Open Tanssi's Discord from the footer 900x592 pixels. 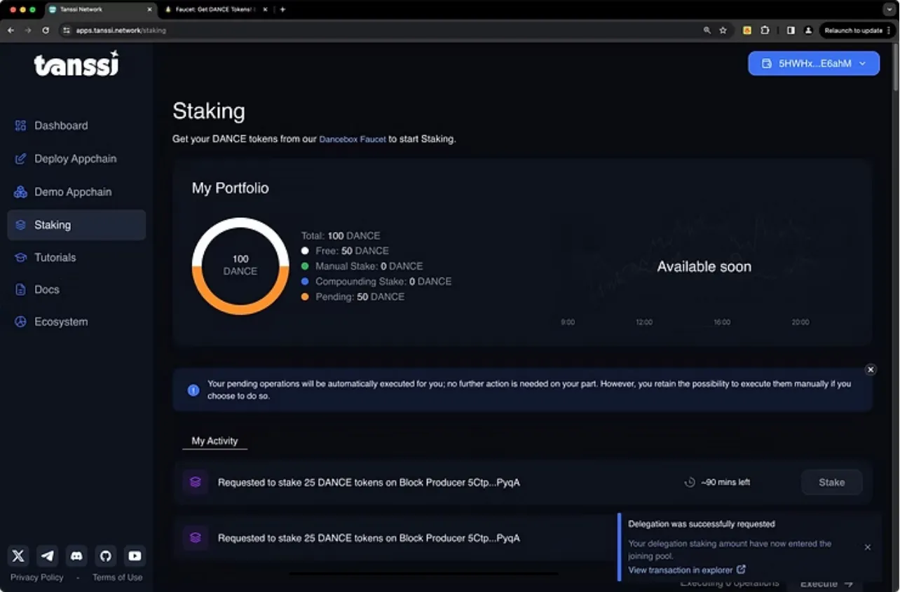click(x=76, y=556)
